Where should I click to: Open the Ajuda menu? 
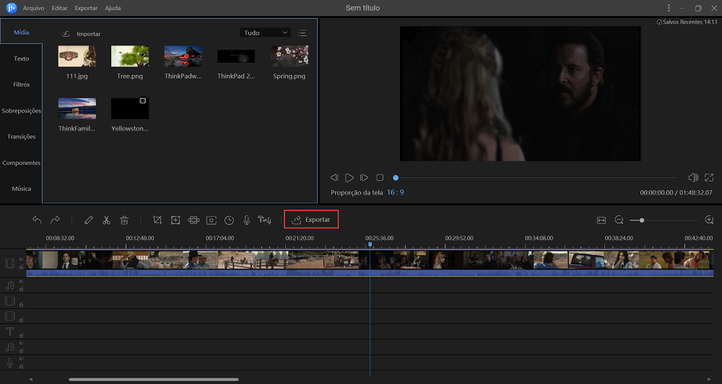113,8
